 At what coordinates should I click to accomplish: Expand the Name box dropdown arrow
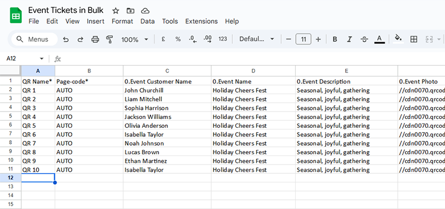tap(42, 58)
